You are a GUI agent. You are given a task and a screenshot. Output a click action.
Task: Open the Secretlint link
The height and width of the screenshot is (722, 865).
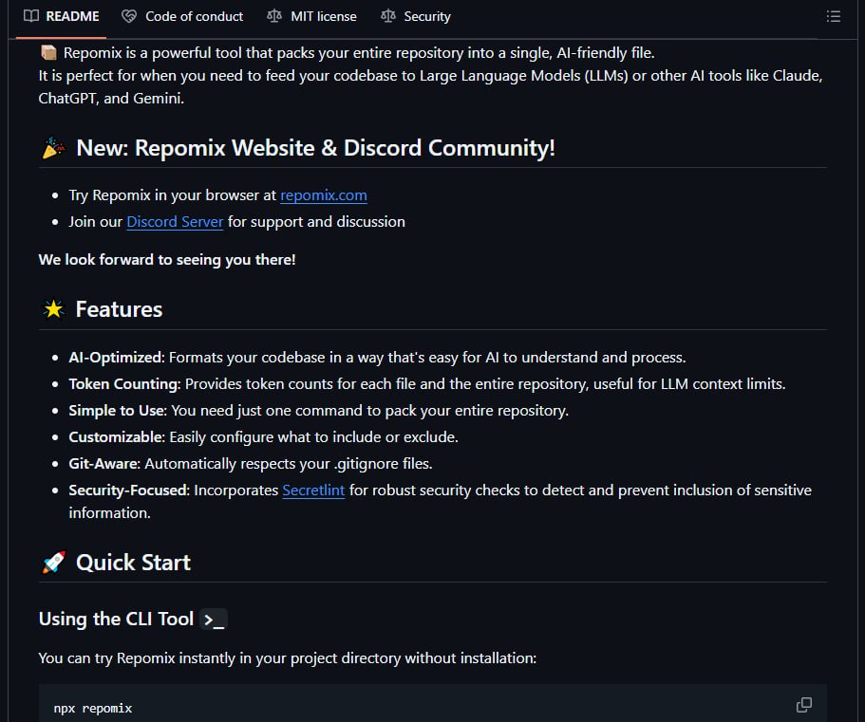pyautogui.click(x=313, y=491)
